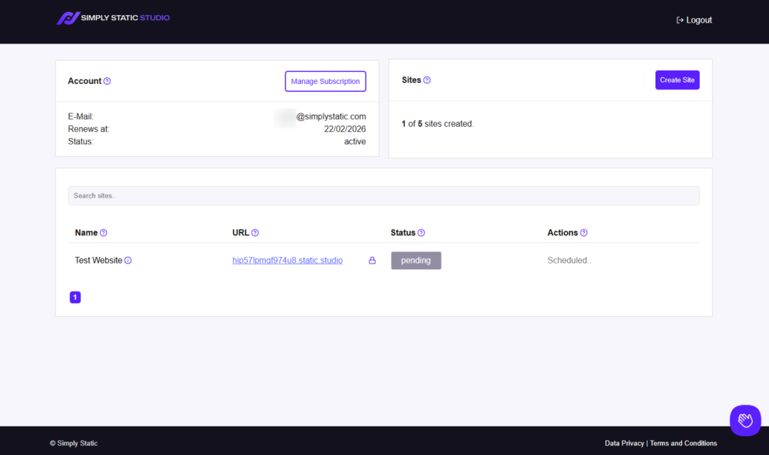The image size is (769, 455).
Task: Click the active status value
Action: [x=354, y=142]
